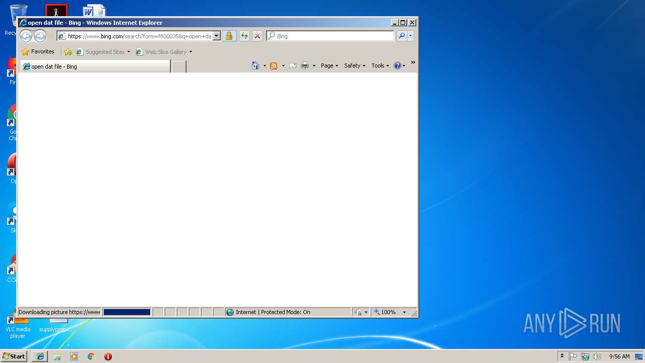This screenshot has width=645, height=363.
Task: Click the page loading progress bar
Action: coord(127,312)
